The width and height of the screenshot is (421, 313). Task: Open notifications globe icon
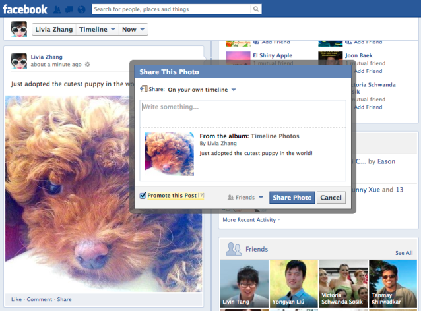coord(81,10)
